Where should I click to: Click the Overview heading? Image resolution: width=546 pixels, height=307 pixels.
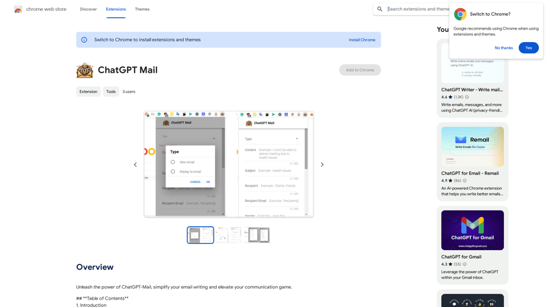(95, 267)
